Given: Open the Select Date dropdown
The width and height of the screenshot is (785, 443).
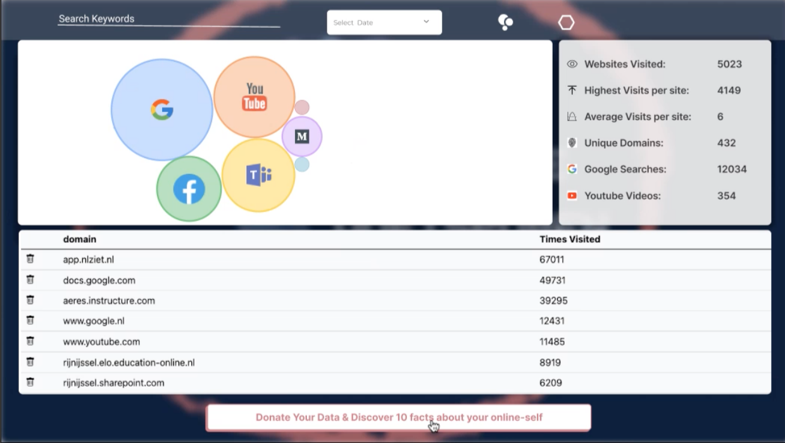Looking at the screenshot, I should (384, 22).
